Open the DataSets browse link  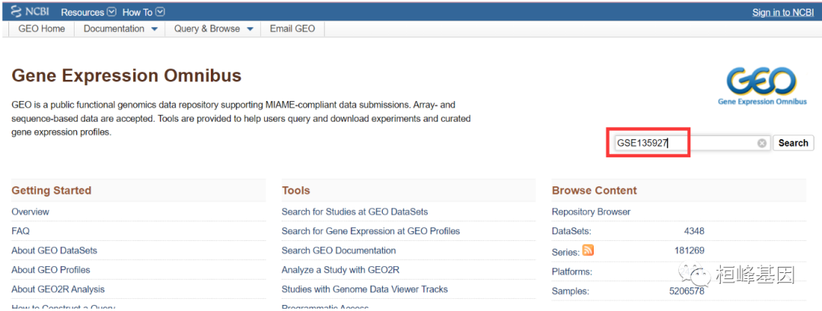pos(572,231)
